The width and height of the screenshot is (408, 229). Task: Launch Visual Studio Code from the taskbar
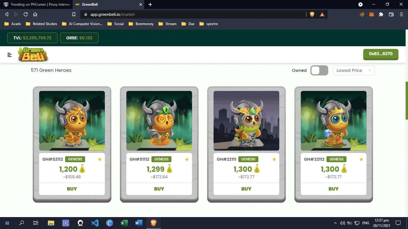(95, 223)
